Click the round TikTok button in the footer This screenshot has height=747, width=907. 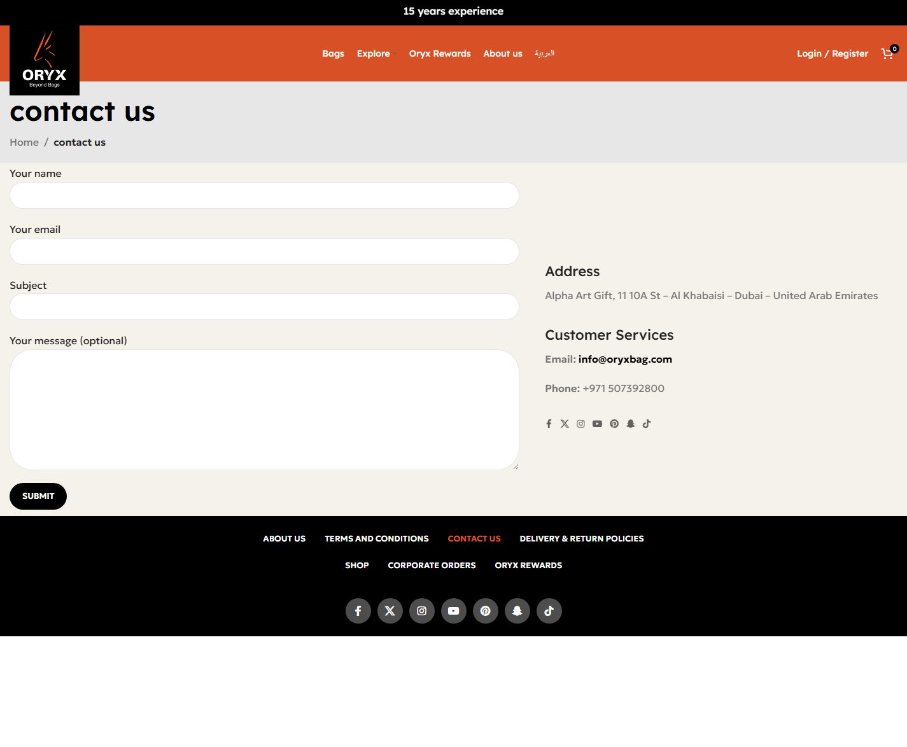pos(549,611)
